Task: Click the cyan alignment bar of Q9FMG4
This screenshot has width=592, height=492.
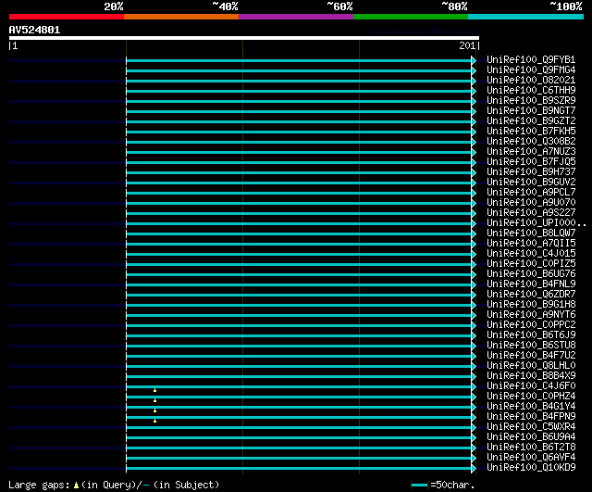Action: [299, 70]
